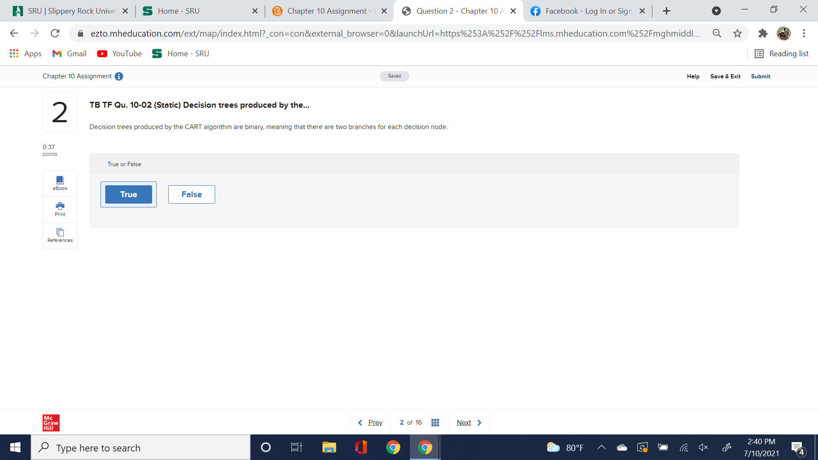Viewport: 818px width, 460px height.
Task: Open the Chrome tab search dropdown
Action: click(716, 11)
